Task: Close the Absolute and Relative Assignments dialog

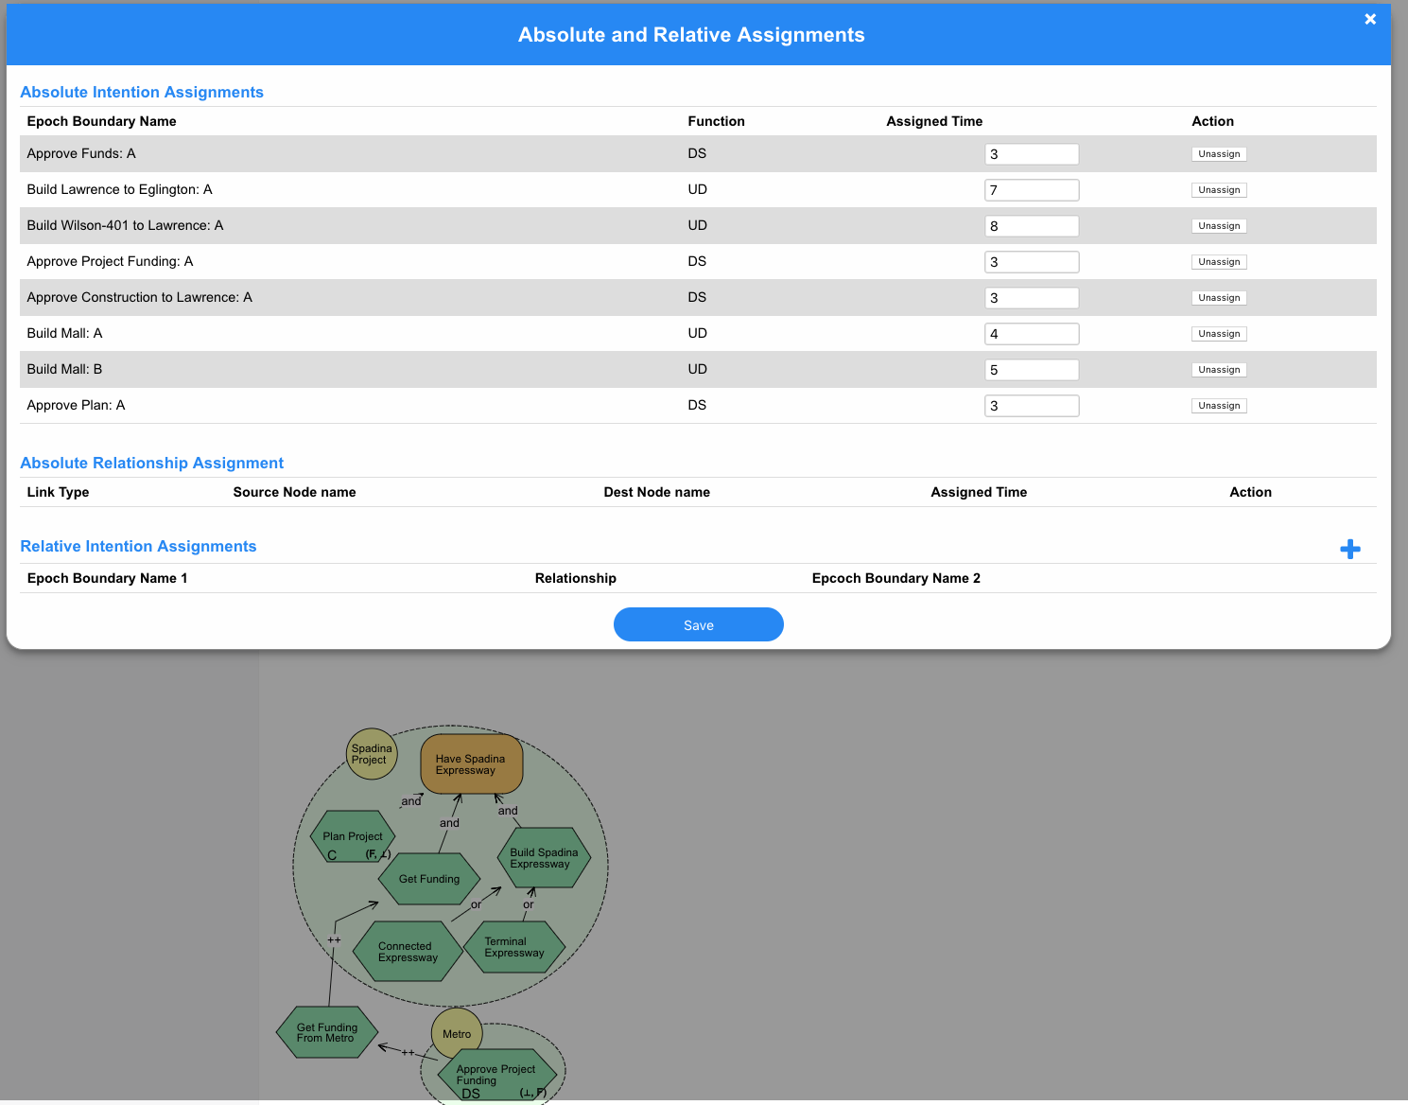Action: (1370, 19)
